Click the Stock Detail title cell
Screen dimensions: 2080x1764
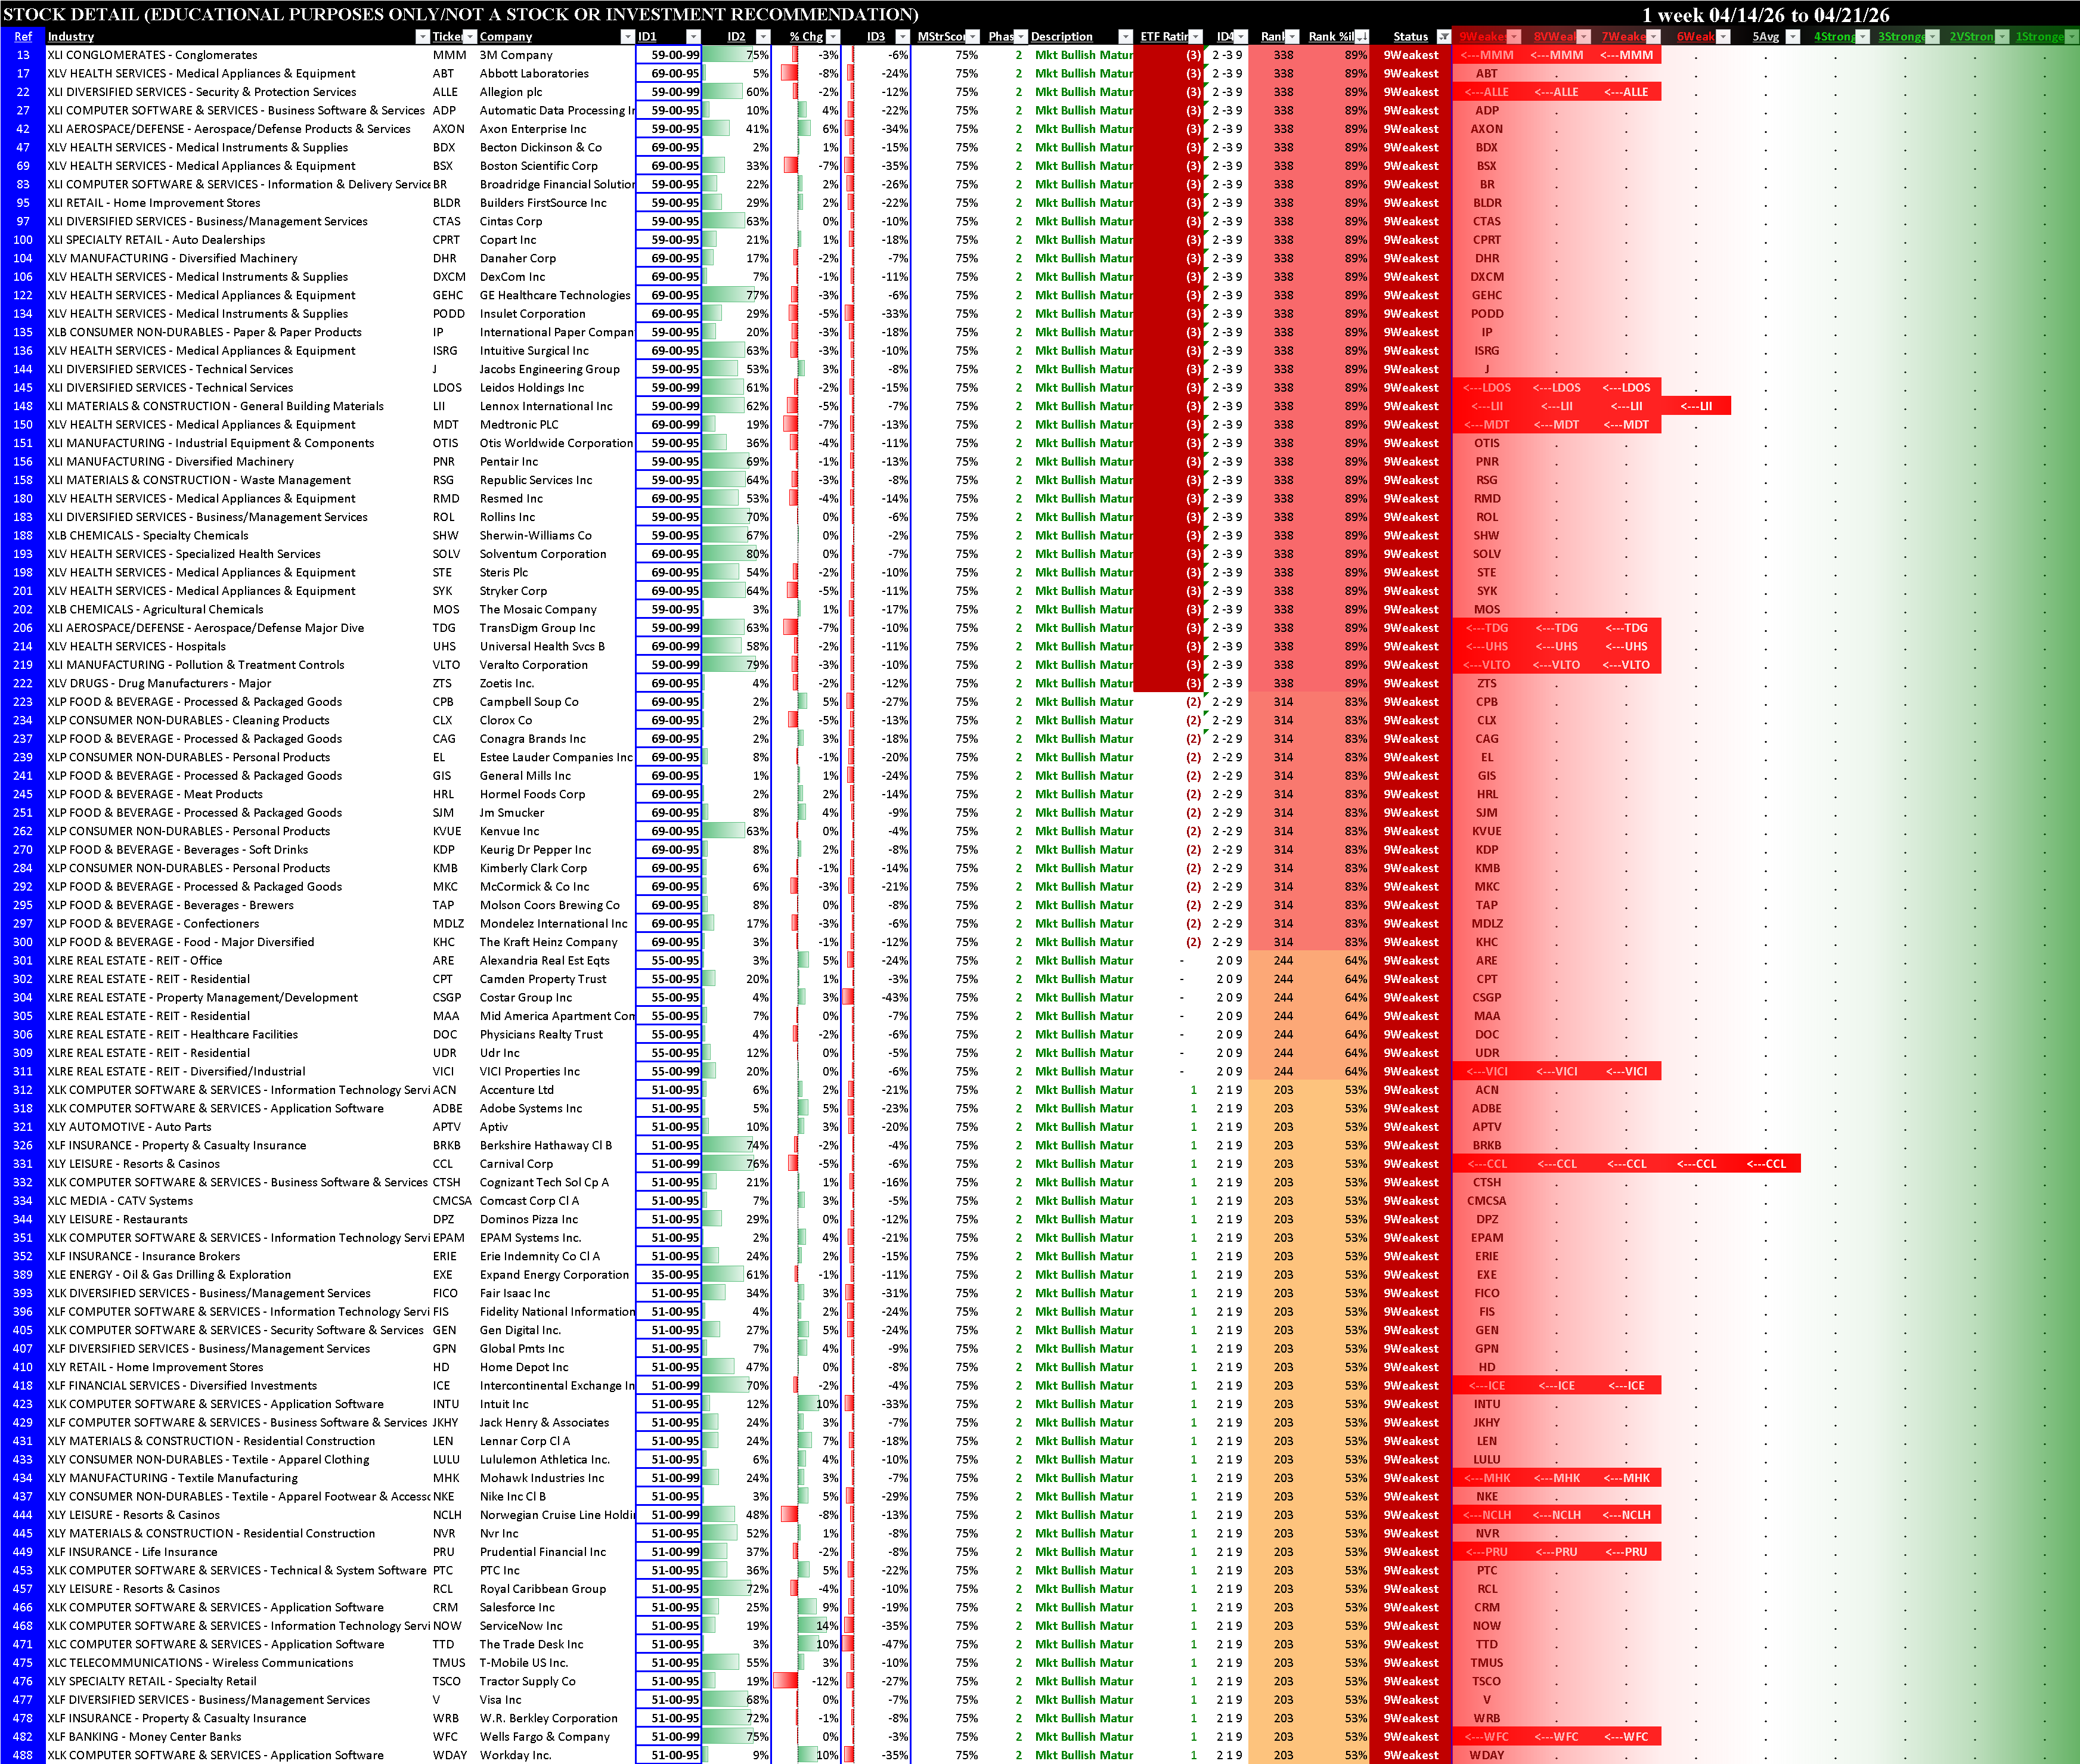[x=460, y=14]
